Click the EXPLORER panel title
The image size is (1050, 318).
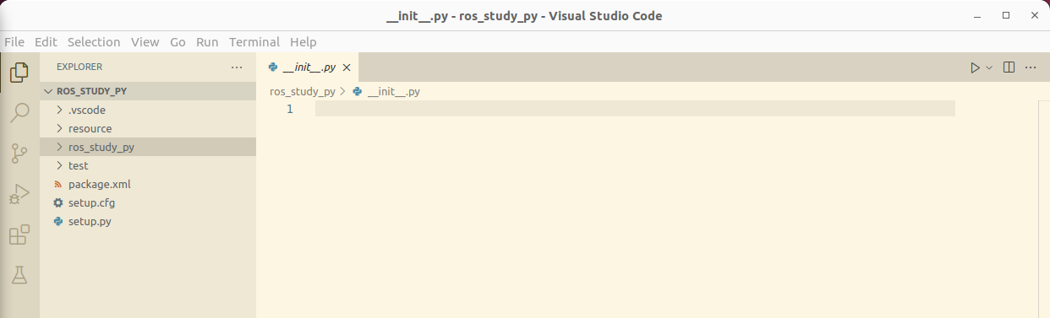tap(79, 67)
